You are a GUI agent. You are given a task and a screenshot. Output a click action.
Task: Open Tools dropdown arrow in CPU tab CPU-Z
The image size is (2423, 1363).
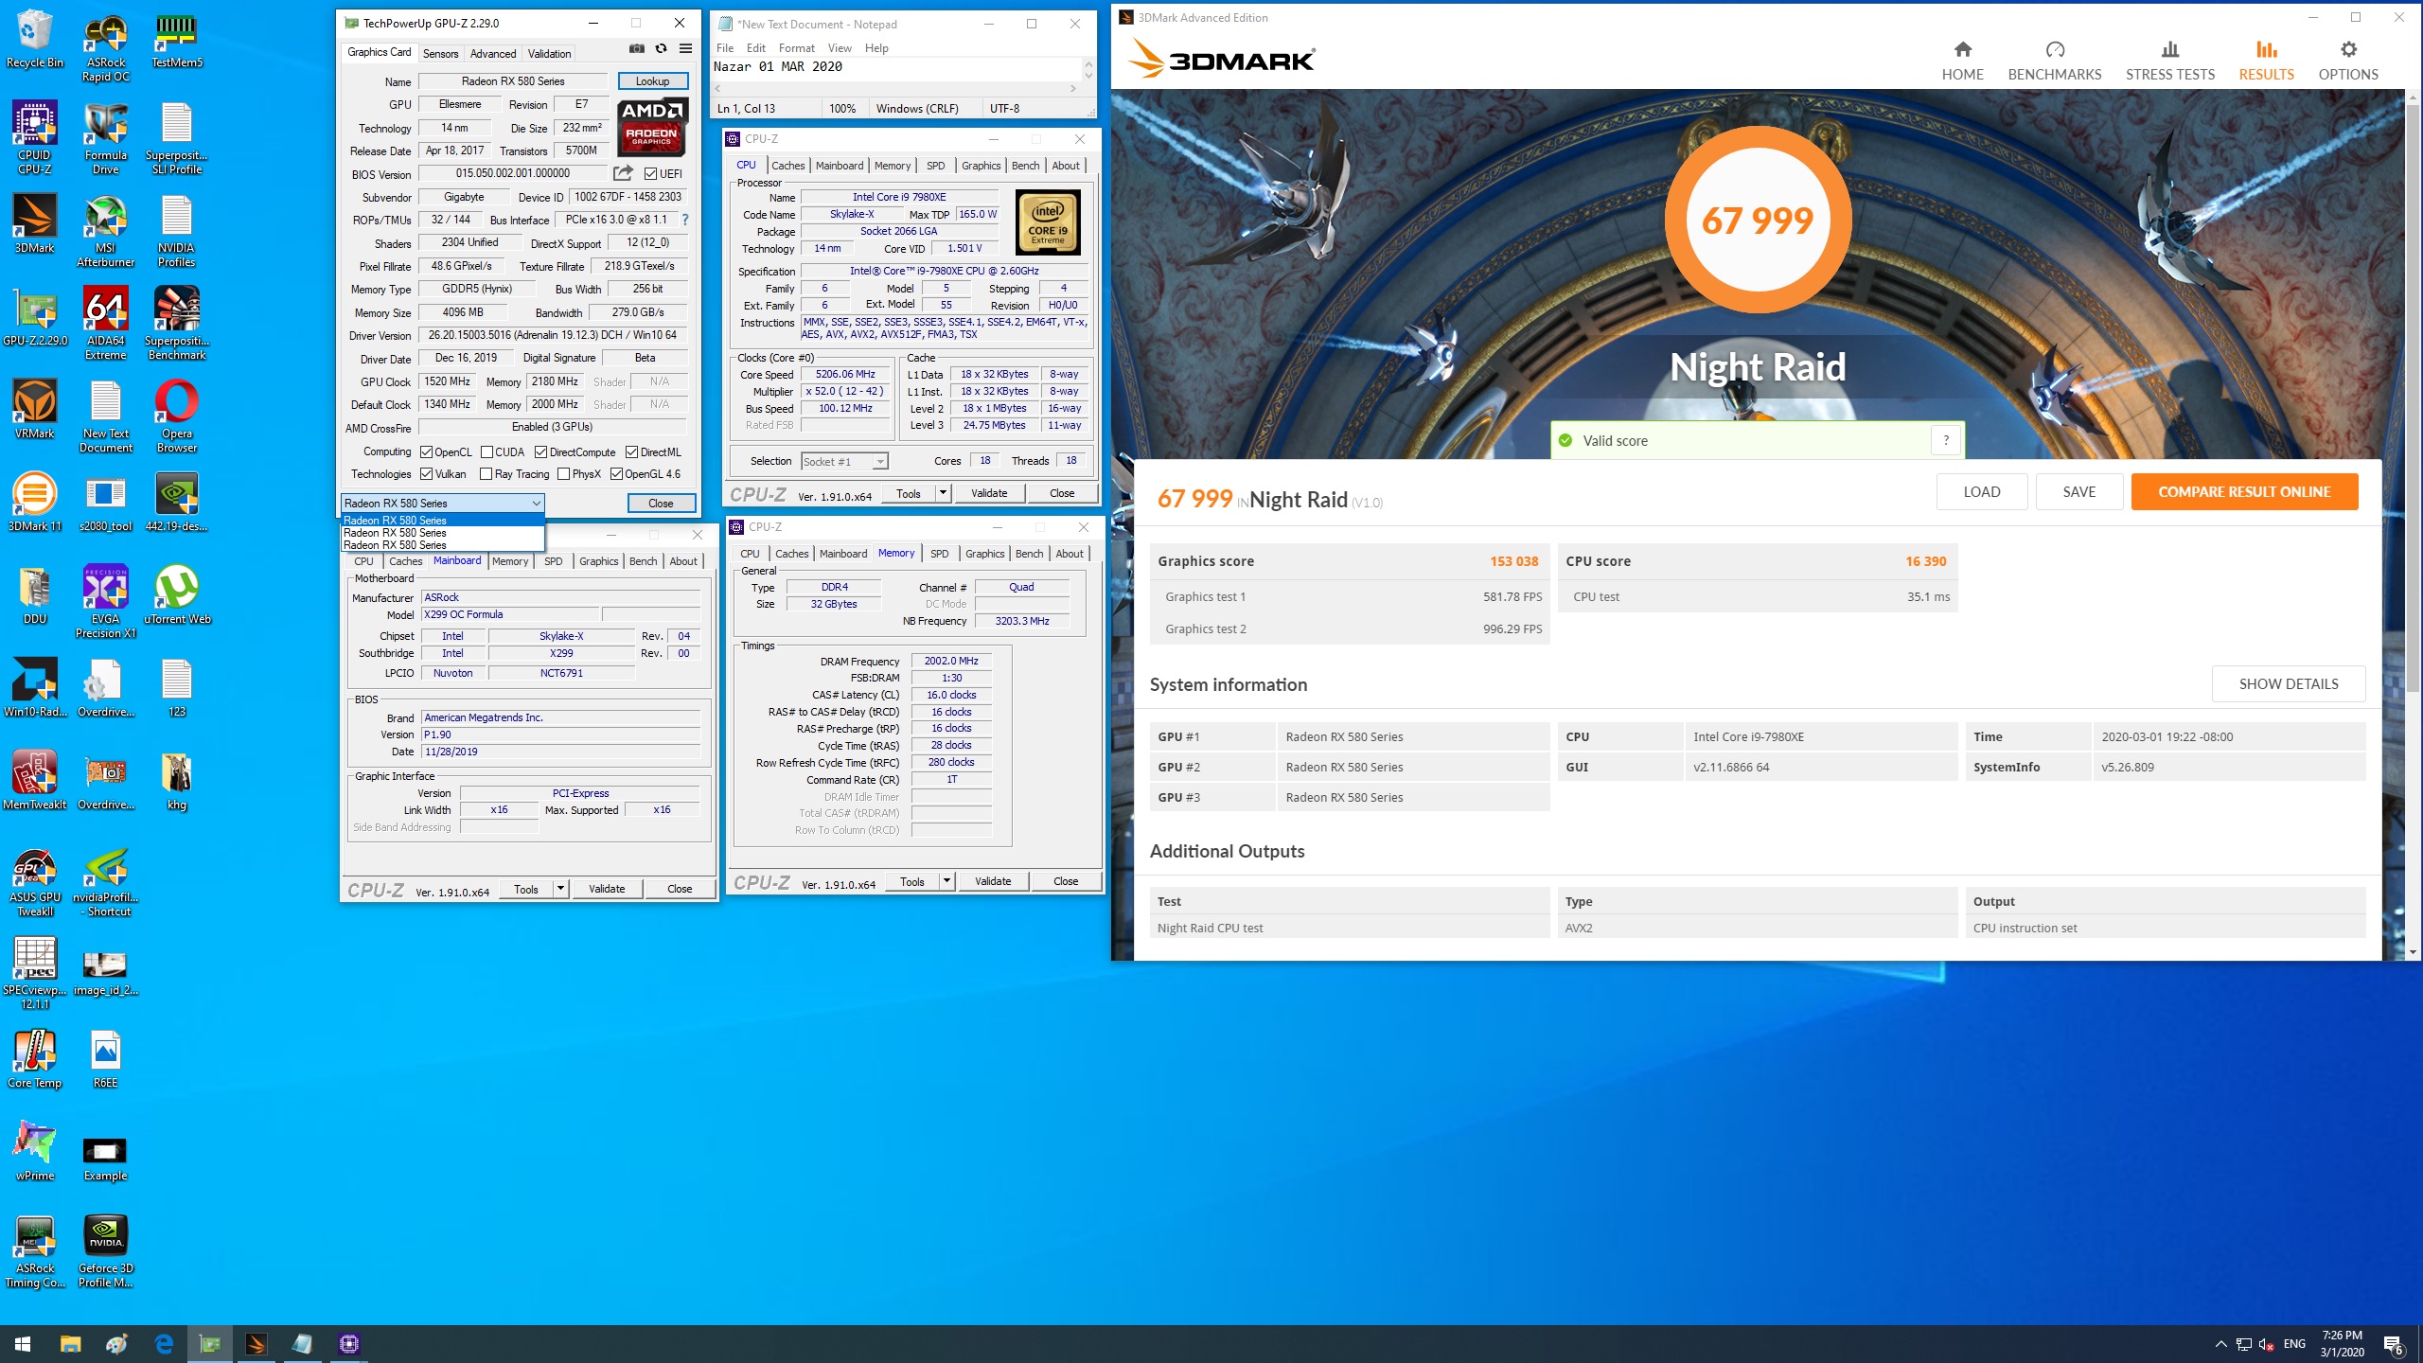click(x=942, y=493)
